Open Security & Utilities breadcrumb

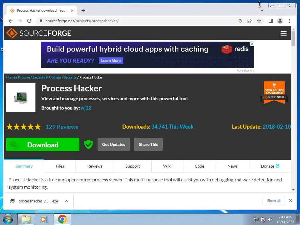(47, 77)
